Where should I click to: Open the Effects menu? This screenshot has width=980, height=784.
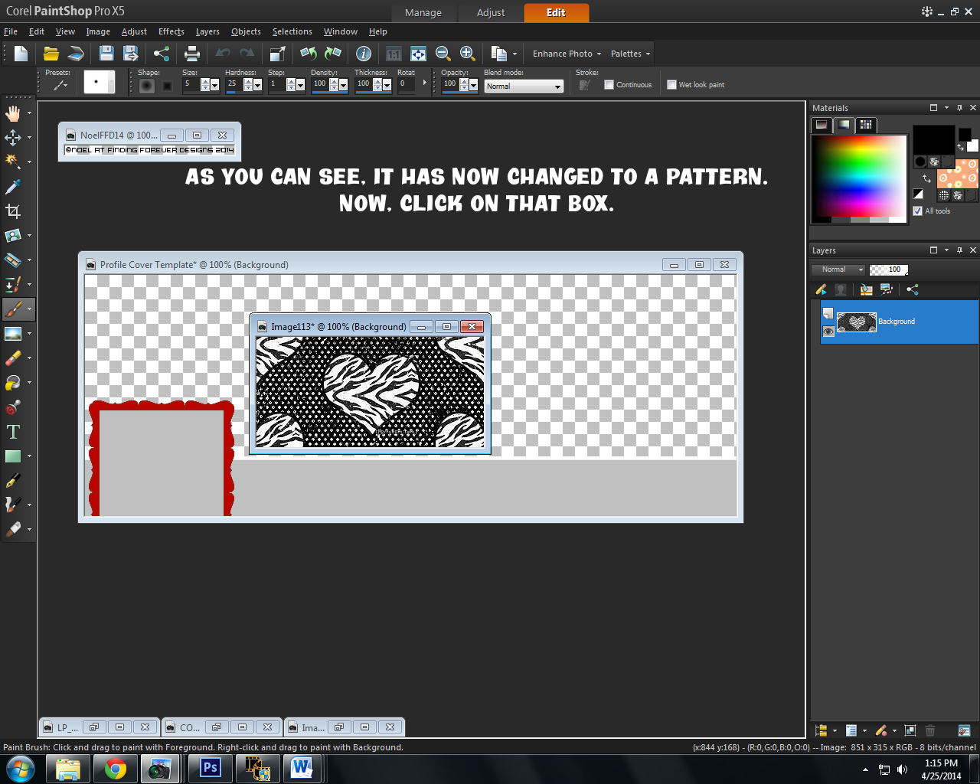pyautogui.click(x=171, y=31)
